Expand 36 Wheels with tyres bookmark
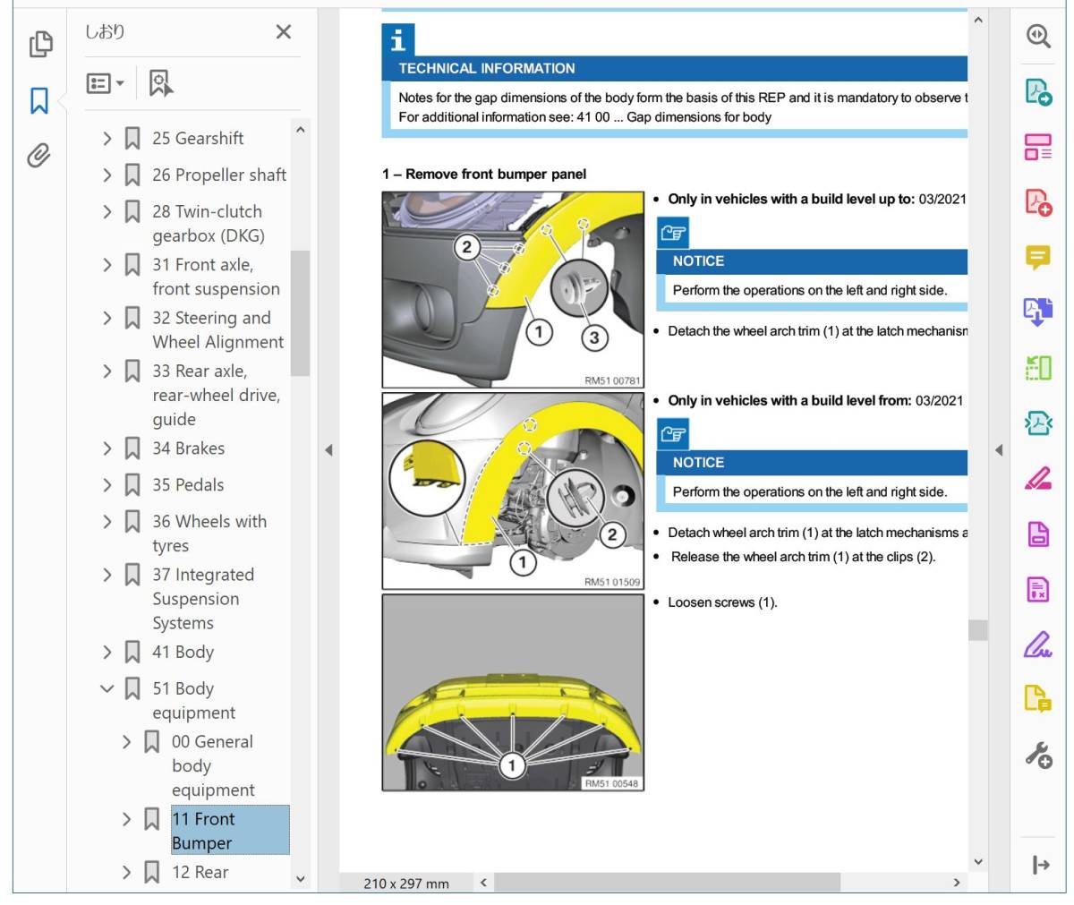1074x905 pixels. tap(107, 522)
